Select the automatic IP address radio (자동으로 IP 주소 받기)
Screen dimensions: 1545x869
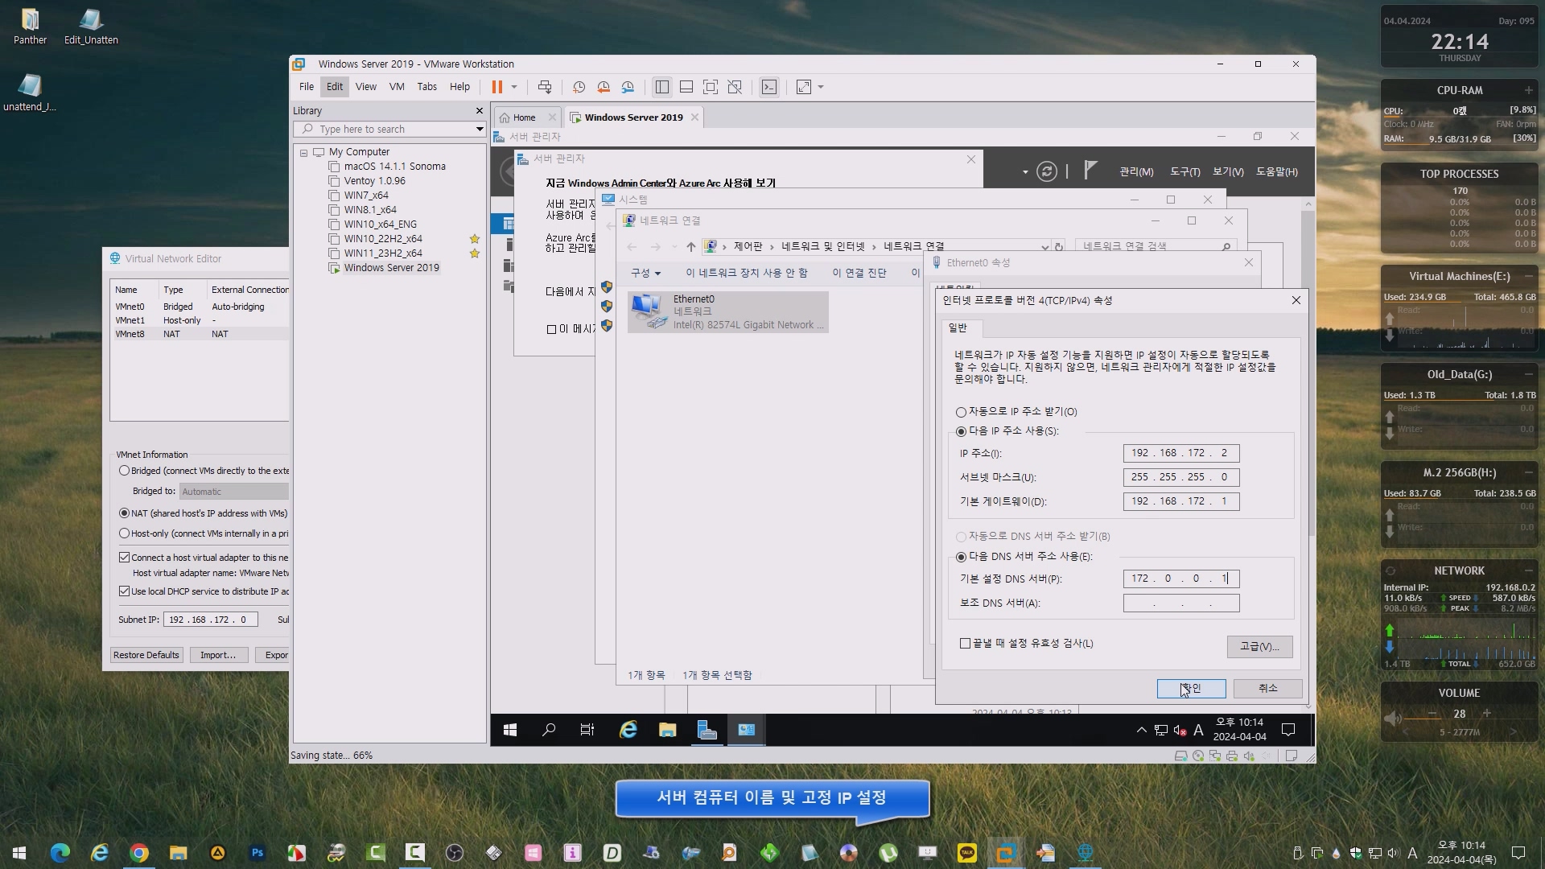click(961, 412)
